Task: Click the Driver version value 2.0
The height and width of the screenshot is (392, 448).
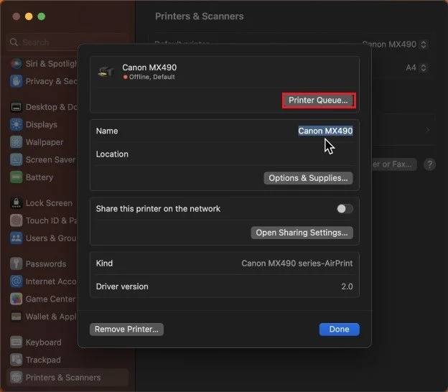Action: (x=347, y=286)
